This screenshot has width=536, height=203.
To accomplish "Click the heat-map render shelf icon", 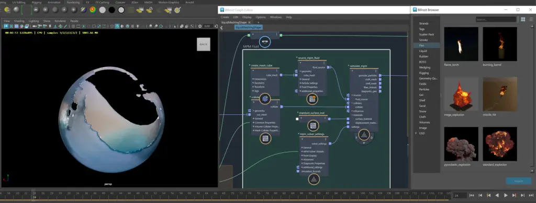I will pos(93,10).
